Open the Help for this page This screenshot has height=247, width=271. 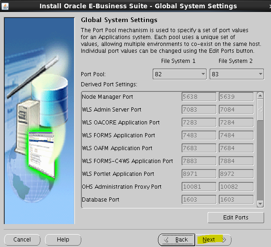point(63,240)
